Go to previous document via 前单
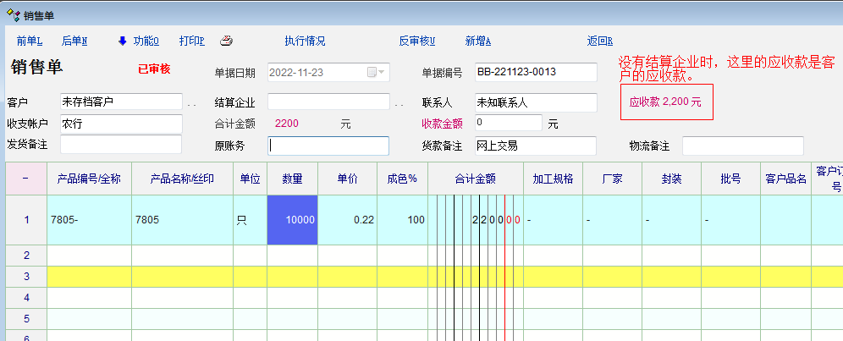Viewport: 843px width, 341px height. pos(29,41)
